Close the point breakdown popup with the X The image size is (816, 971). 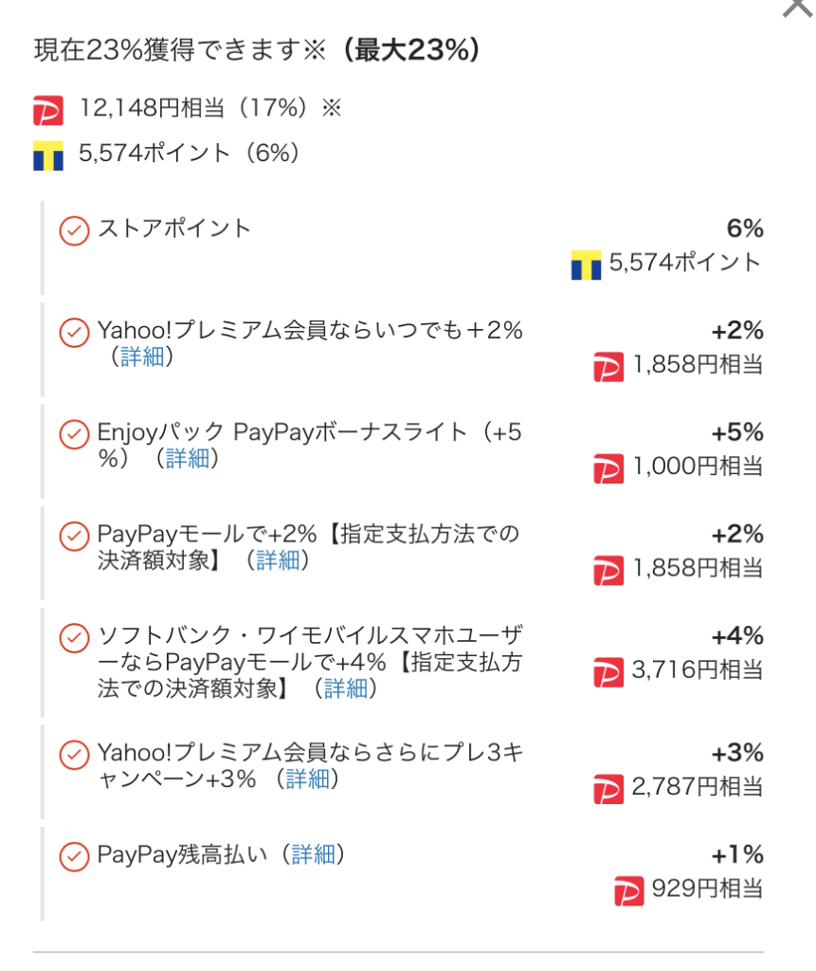797,8
